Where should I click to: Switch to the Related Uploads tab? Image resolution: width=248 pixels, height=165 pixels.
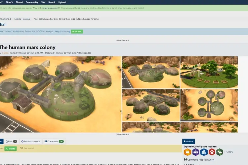[31, 142]
